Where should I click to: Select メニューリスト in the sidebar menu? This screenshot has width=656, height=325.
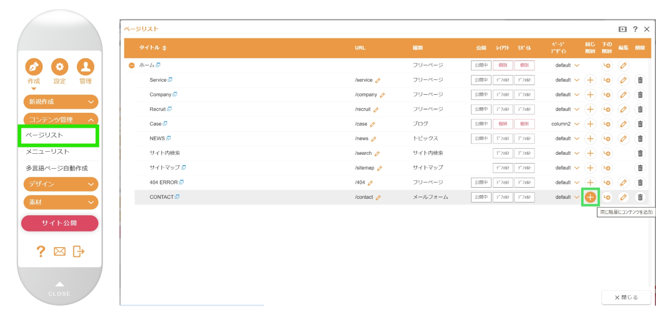pyautogui.click(x=48, y=152)
